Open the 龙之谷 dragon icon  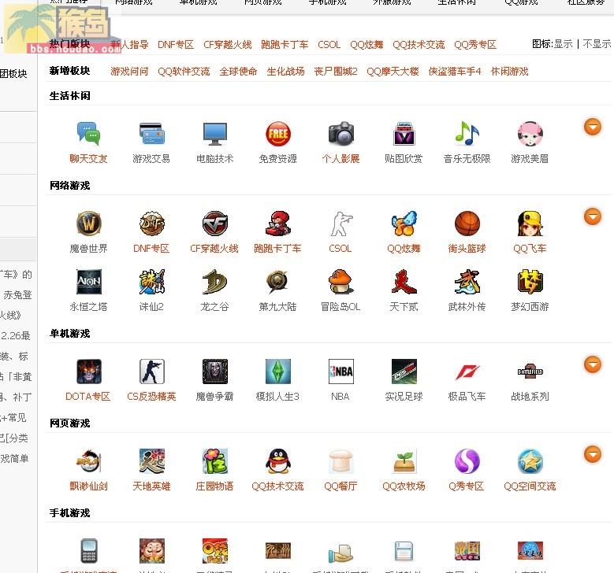pos(215,282)
